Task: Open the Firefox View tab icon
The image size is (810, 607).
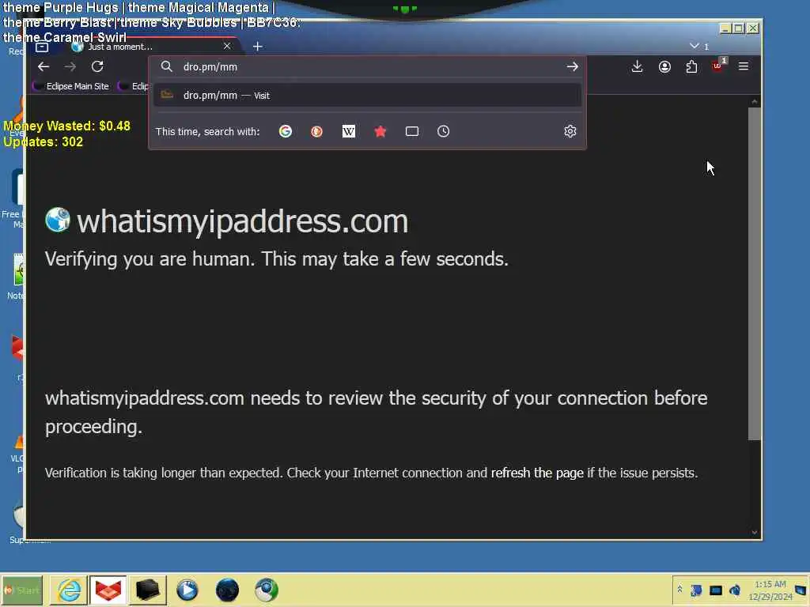Action: (x=42, y=47)
